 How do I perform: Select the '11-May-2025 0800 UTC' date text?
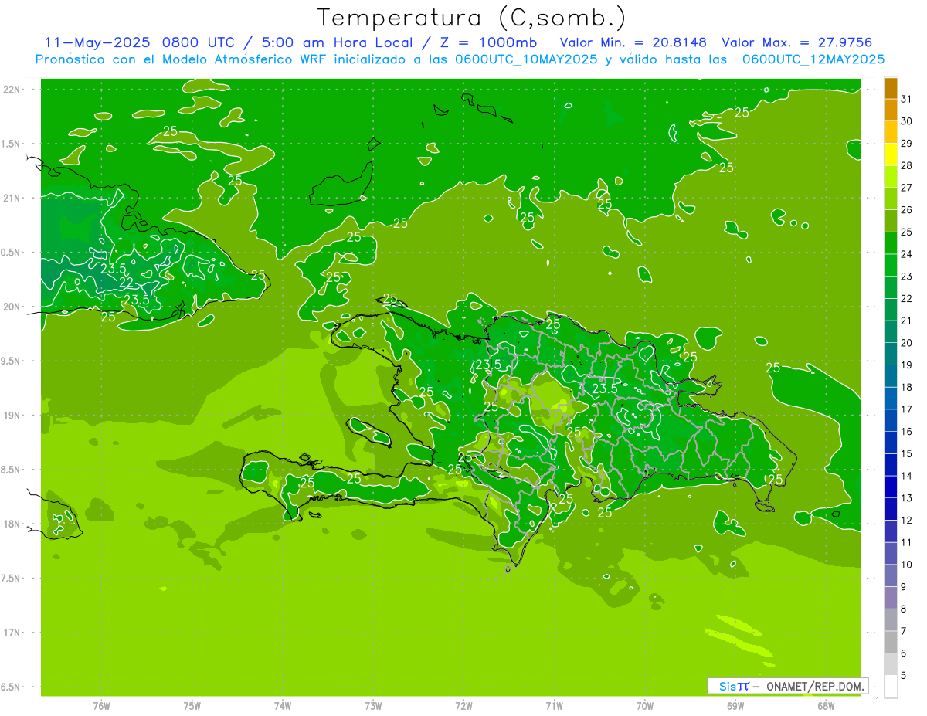141,42
